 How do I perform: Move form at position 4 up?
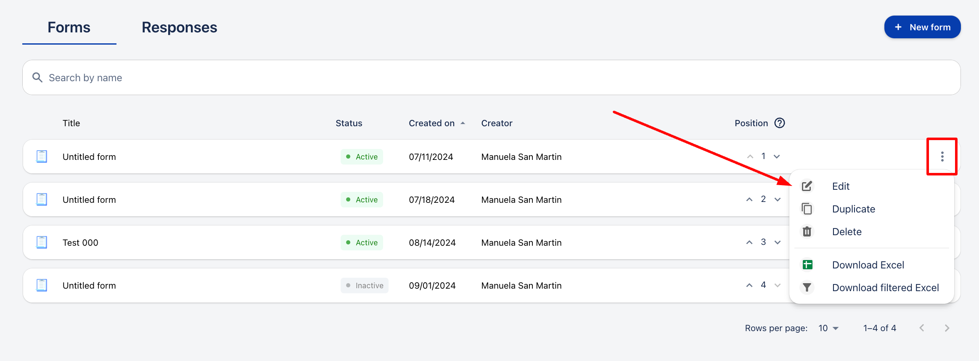pyautogui.click(x=749, y=285)
